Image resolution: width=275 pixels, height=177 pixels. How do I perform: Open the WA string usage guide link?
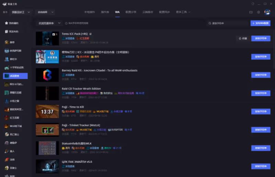click(x=77, y=23)
